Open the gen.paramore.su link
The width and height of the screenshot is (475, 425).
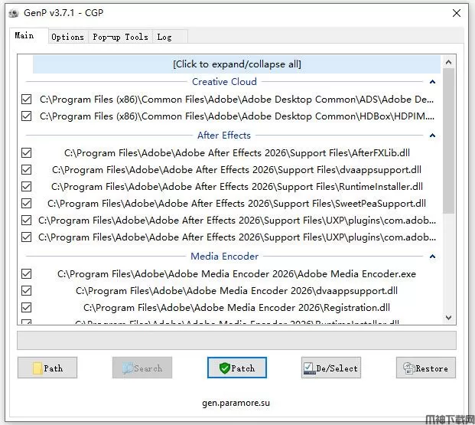click(x=236, y=403)
